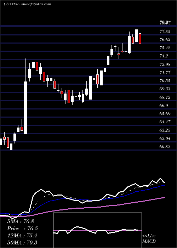Image resolution: width=177 pixels, height=248 pixels.
Task: Click the '12MA : 75.4' readout
Action: 22,236
